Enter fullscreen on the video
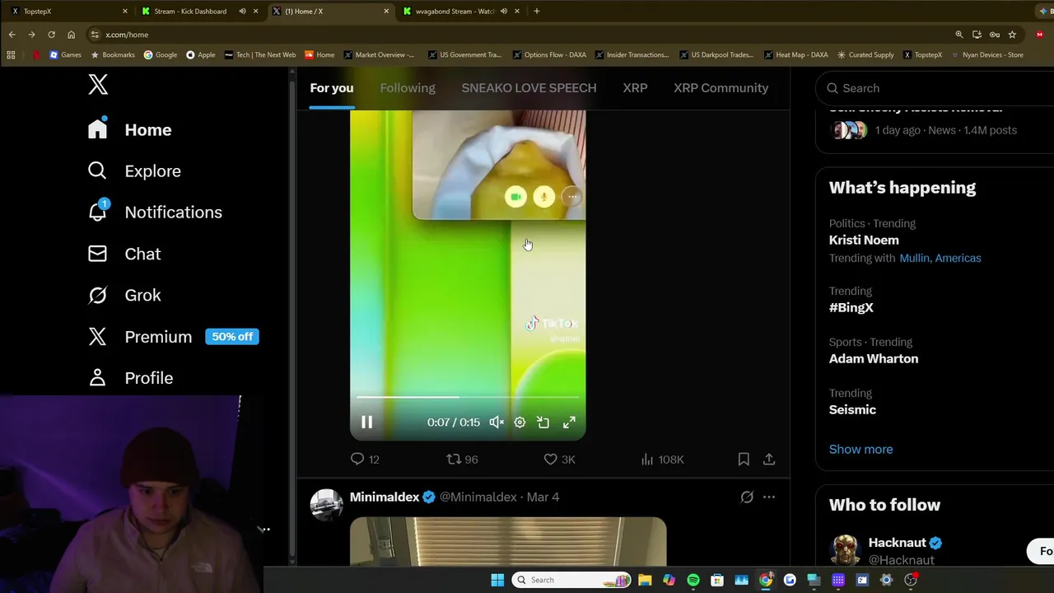 569,422
